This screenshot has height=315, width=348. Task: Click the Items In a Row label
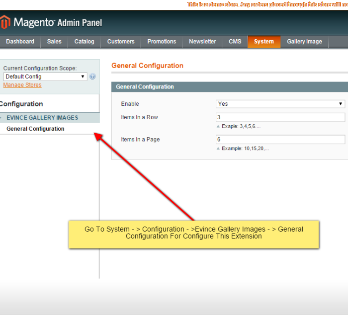(139, 117)
